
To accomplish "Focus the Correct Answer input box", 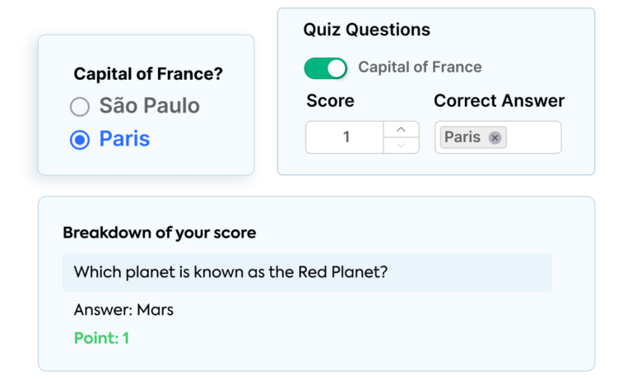I will (x=533, y=137).
